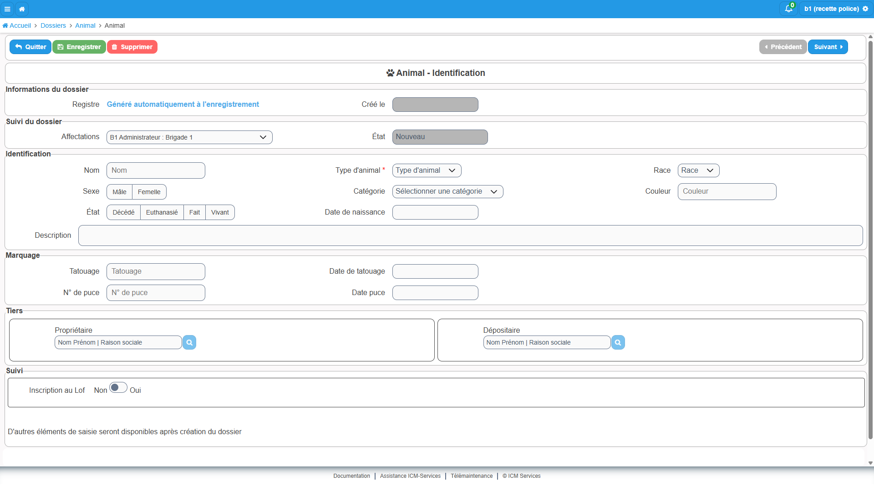Click the Quitter back-arrow button
The height and width of the screenshot is (491, 874).
[x=30, y=47]
